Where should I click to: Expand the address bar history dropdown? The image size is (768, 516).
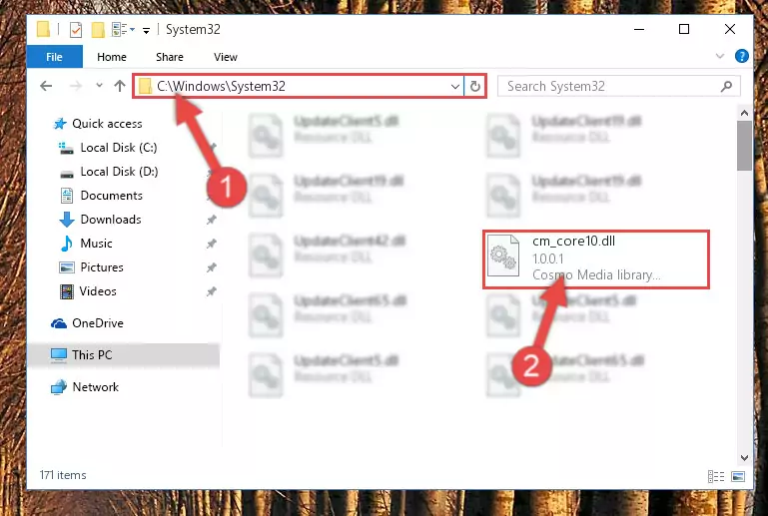click(455, 87)
